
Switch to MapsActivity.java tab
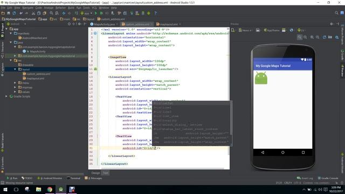[x=104, y=24]
